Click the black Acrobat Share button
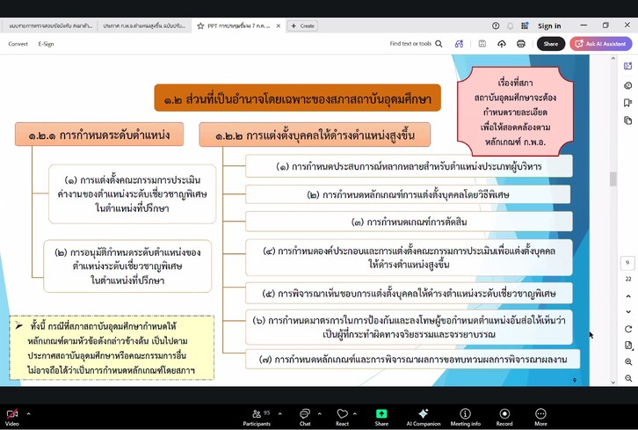638x430 pixels. coord(550,44)
